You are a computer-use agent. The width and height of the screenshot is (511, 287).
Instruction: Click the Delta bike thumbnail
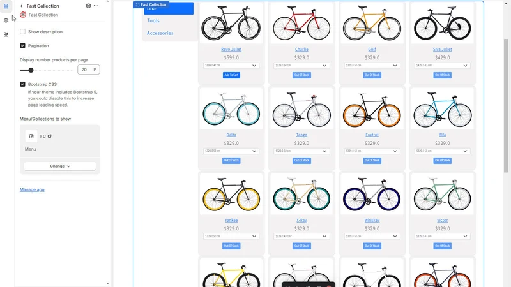[231, 109]
